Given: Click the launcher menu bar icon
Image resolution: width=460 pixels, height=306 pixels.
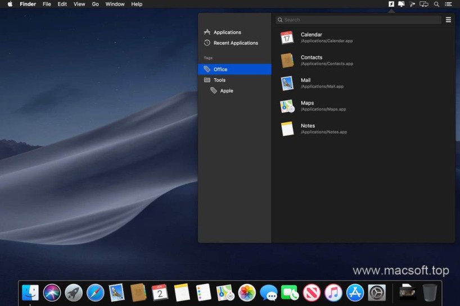Looking at the screenshot, I should [x=391, y=4].
